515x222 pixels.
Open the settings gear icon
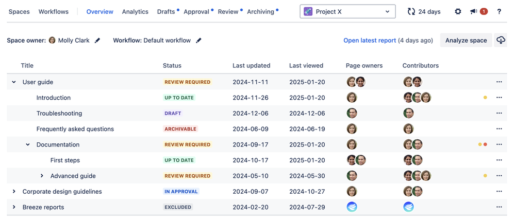[x=458, y=11]
